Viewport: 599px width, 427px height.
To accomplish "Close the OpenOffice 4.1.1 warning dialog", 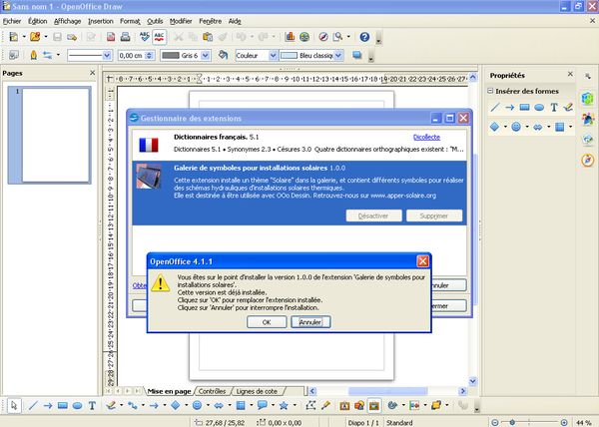I will point(422,261).
